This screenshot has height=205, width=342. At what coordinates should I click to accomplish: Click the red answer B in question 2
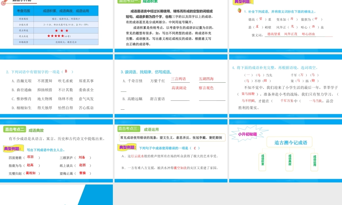click(66, 71)
